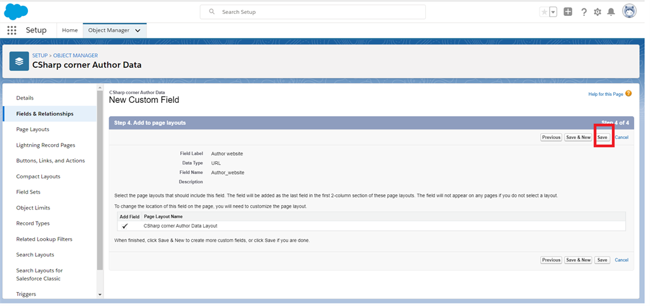Click the bottom Save & New button
This screenshot has height=306, width=650.
pyautogui.click(x=578, y=260)
